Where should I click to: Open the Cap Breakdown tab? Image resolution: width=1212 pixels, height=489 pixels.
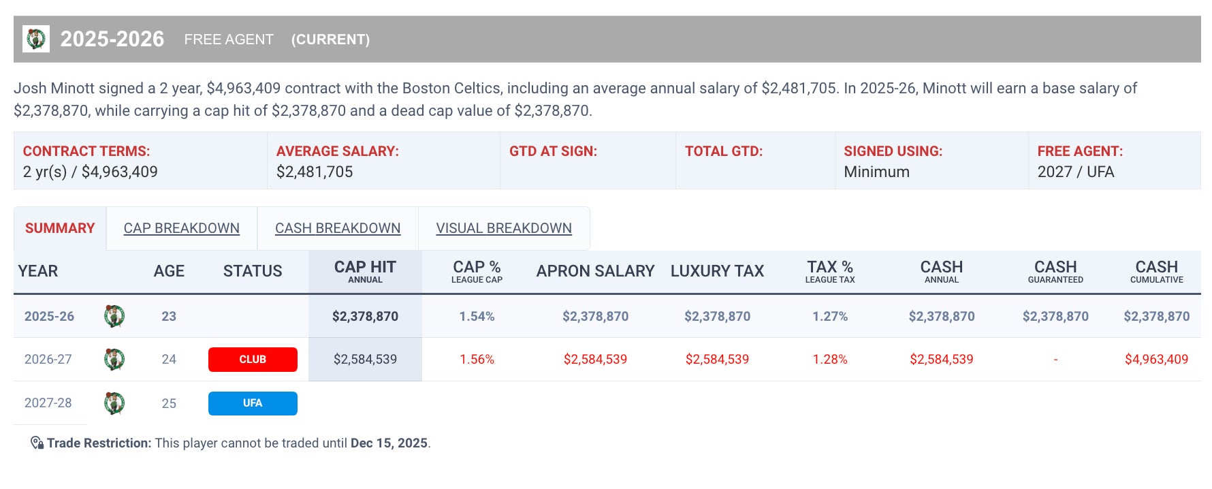pos(181,228)
